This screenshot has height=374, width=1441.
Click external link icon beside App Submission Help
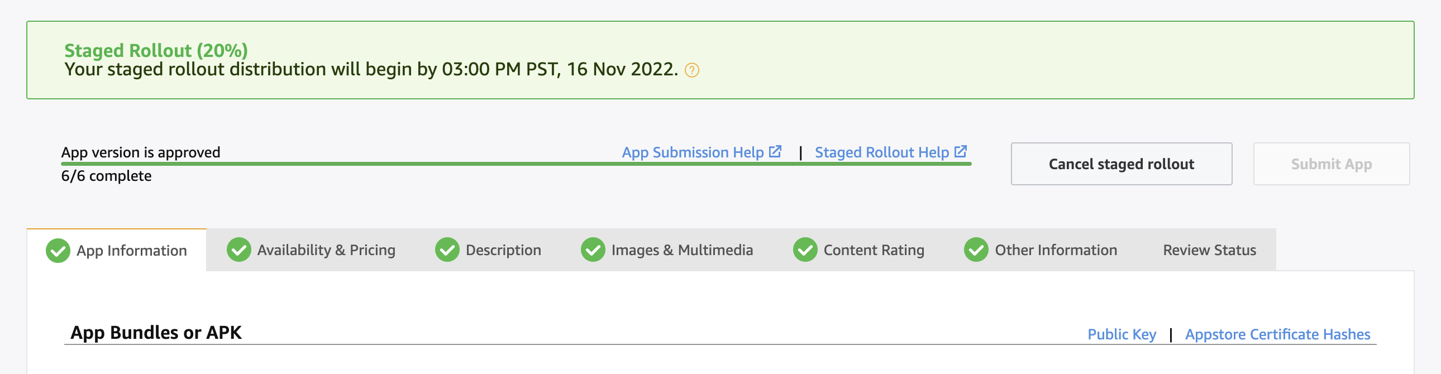775,151
